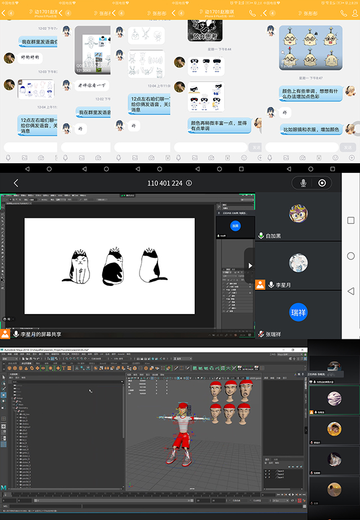This screenshot has height=520, width=360.
Task: Open contact profile icon at far right of 张彤彤 header
Action: click(354, 12)
